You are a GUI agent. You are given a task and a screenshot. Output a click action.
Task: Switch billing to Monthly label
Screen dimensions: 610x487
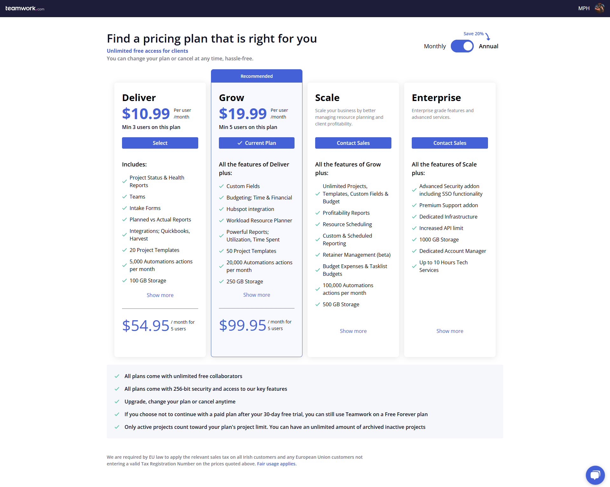[435, 46]
